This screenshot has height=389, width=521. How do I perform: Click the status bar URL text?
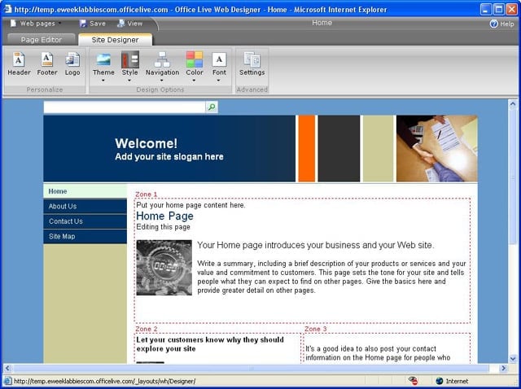(104, 381)
